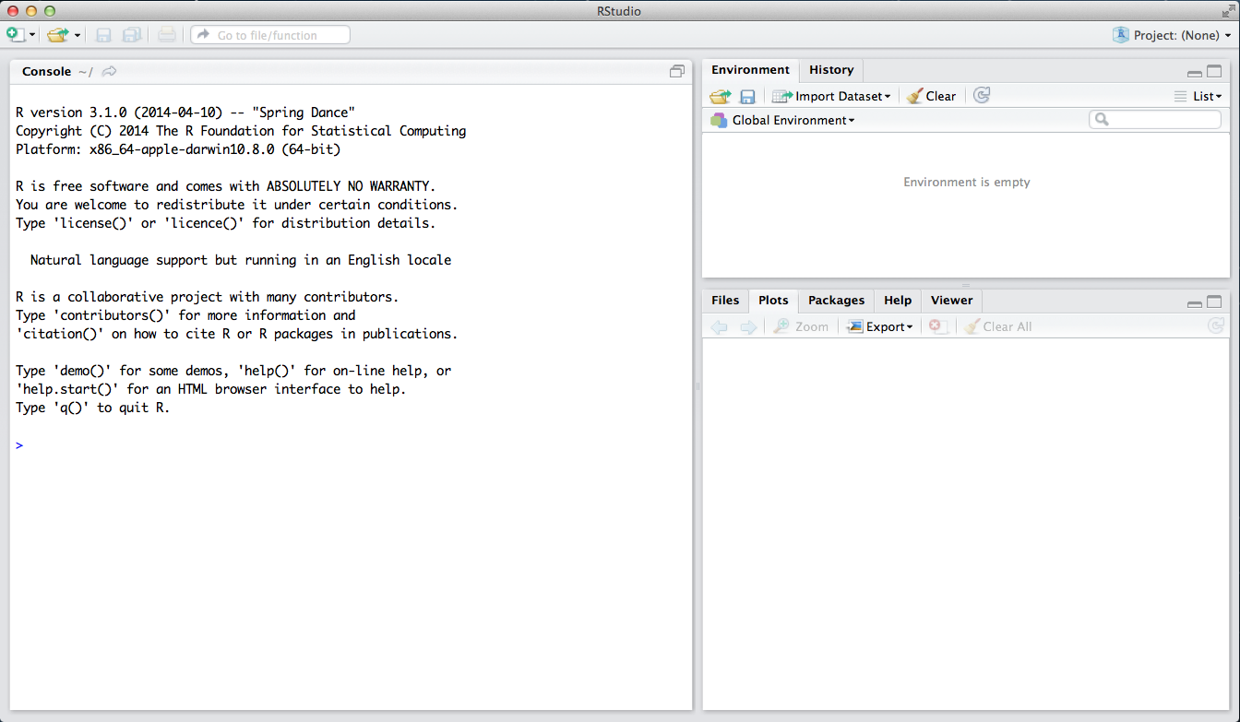Click the Open File folder icon
1240x722 pixels.
[x=58, y=35]
